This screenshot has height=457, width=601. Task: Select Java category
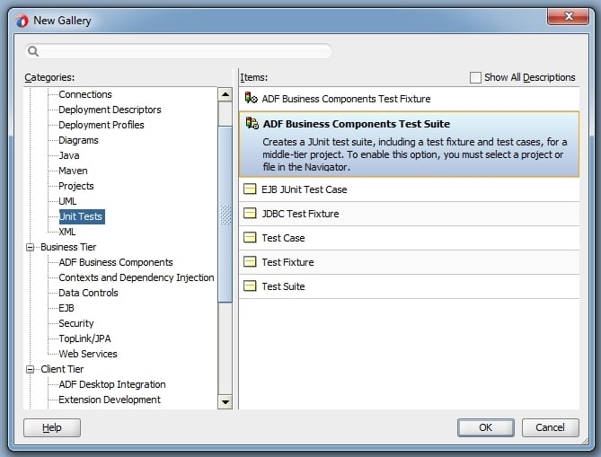pos(69,155)
